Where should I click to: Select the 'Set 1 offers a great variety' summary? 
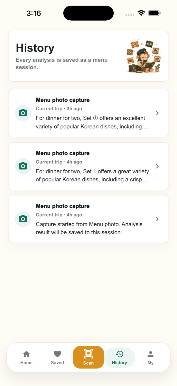pyautogui.click(x=92, y=175)
